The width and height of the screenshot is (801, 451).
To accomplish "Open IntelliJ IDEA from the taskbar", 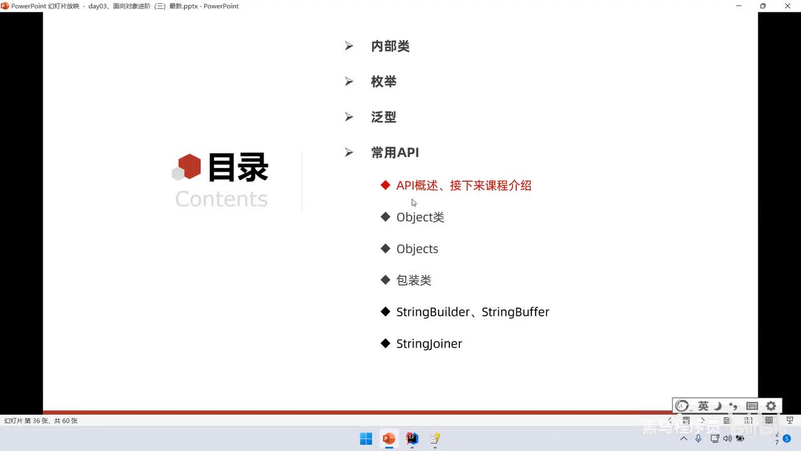I will click(412, 438).
